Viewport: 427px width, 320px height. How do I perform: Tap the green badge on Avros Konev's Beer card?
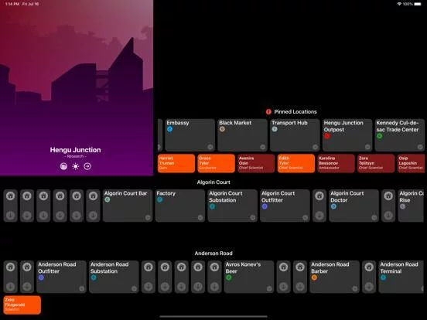(x=228, y=277)
